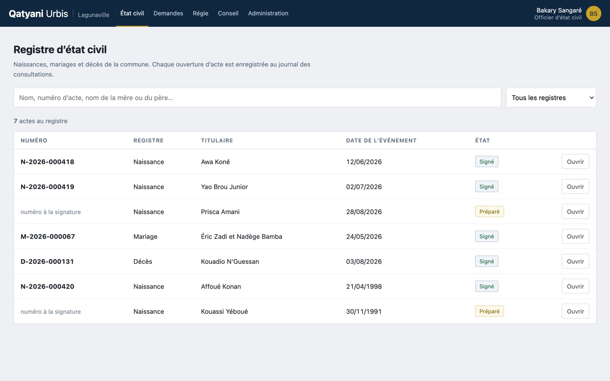
Task: Click the Registre column header
Action: [149, 140]
